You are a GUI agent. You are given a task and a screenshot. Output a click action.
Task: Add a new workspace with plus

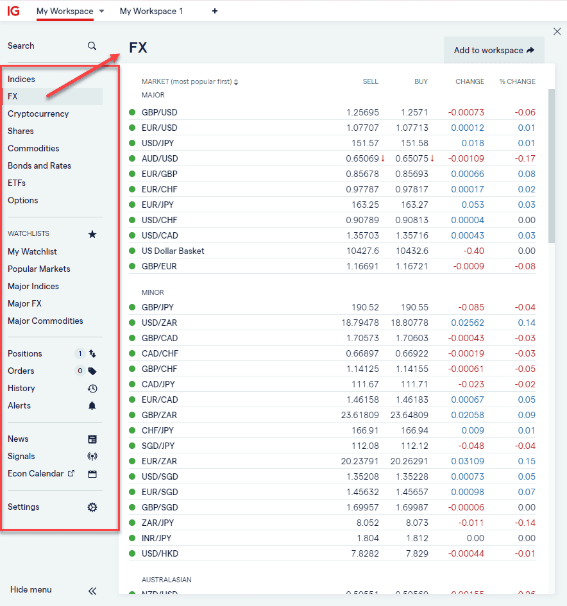tap(215, 11)
